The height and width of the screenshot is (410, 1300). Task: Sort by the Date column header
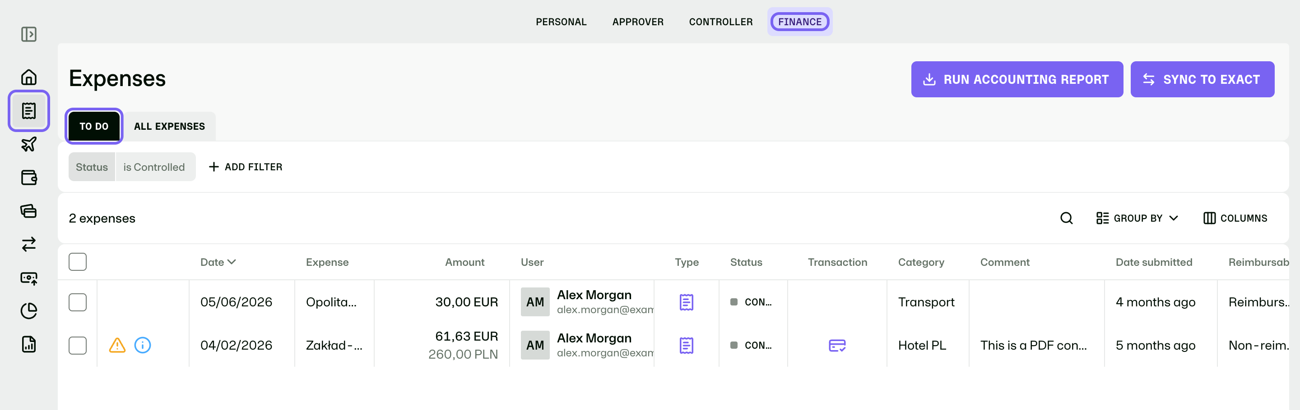[x=218, y=262]
